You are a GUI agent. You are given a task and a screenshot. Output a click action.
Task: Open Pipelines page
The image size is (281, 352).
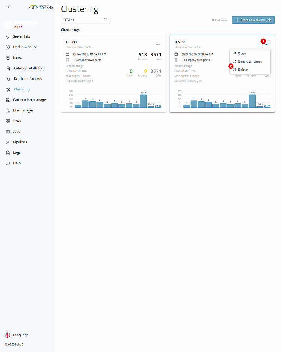coord(20,142)
